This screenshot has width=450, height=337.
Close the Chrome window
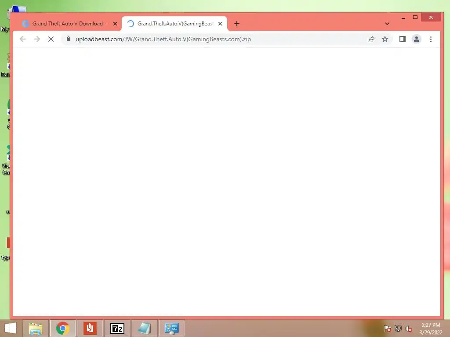coord(431,18)
